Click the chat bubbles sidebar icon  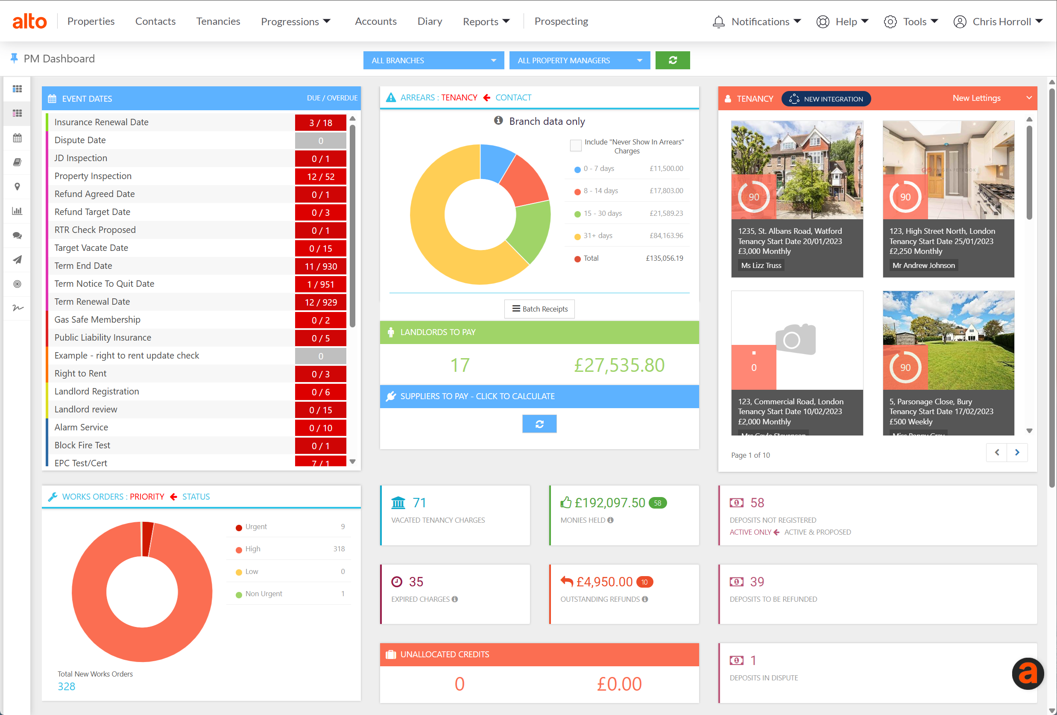17,235
